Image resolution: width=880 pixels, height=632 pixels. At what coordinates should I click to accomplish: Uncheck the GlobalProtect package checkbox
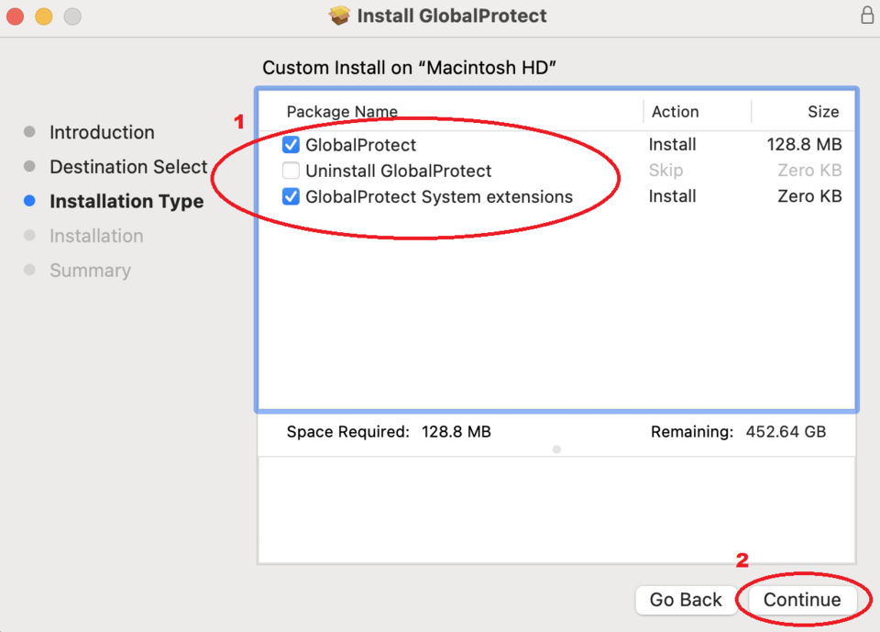pos(291,145)
